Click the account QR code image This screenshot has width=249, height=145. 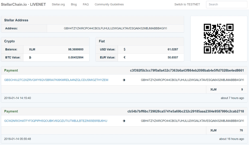[219, 39]
